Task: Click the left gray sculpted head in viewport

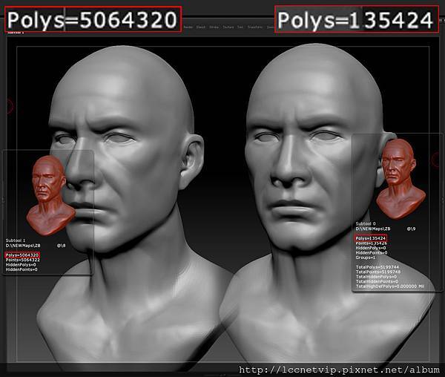Action: click(125, 148)
